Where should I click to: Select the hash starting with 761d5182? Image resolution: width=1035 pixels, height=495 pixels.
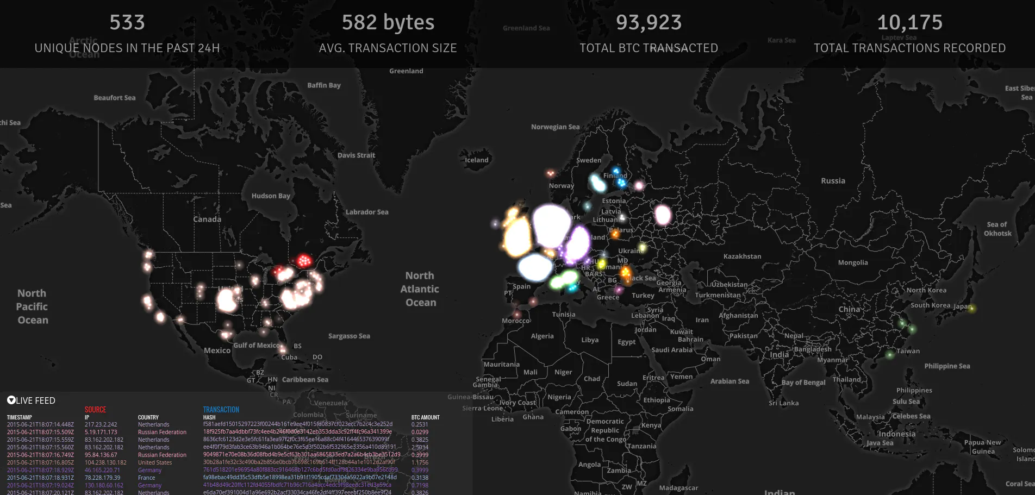[x=301, y=469]
